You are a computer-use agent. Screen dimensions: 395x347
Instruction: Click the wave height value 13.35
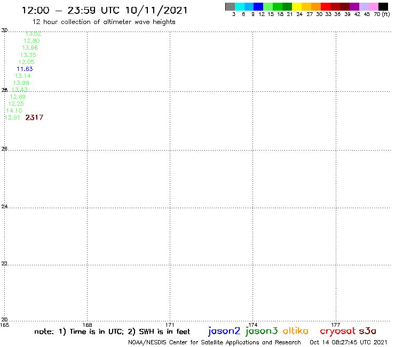click(x=28, y=55)
